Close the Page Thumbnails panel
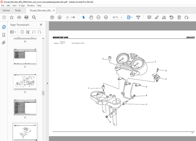 click(41, 25)
